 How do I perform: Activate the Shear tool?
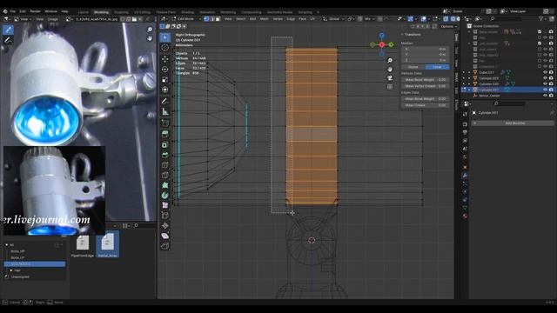click(x=165, y=236)
